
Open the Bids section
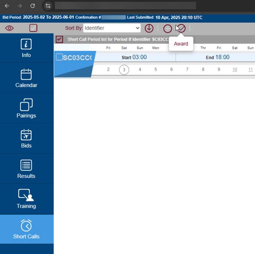(26, 139)
